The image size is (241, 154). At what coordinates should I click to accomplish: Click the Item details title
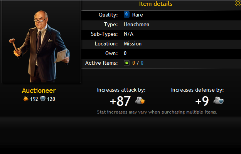click(155, 4)
